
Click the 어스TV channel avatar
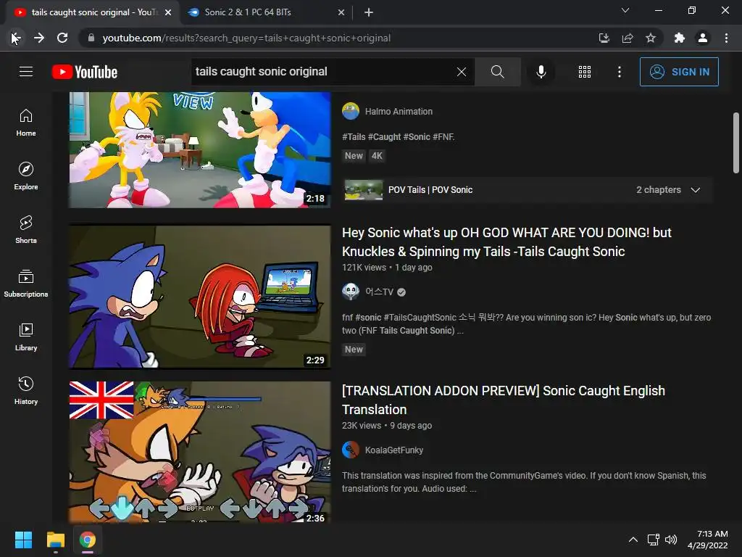coord(351,292)
